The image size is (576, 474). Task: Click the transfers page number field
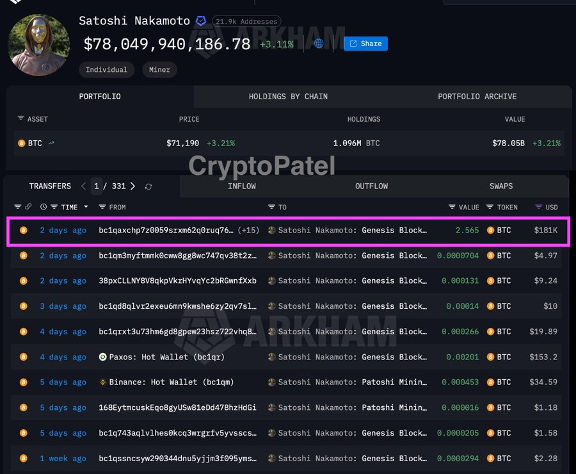tap(97, 186)
